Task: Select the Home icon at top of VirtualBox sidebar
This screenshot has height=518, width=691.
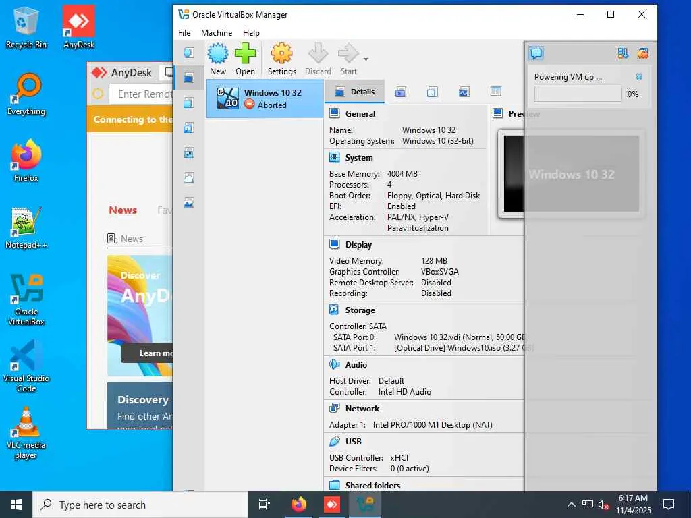Action: 189,53
